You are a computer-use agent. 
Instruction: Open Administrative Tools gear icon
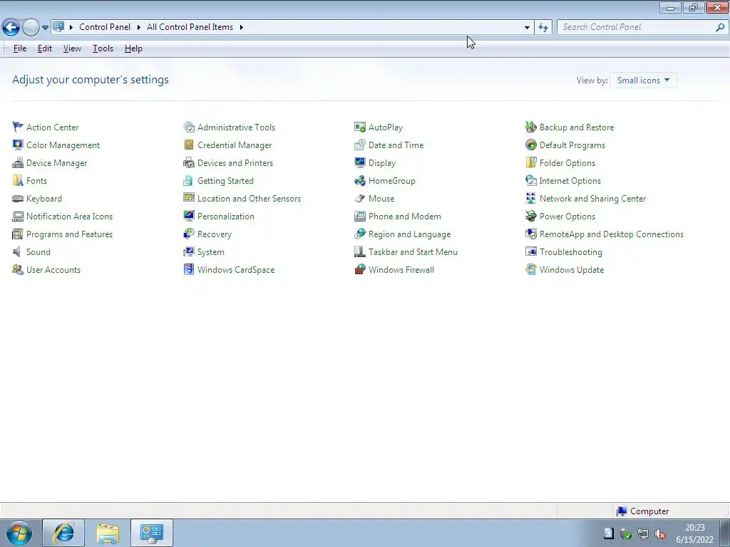coord(188,127)
